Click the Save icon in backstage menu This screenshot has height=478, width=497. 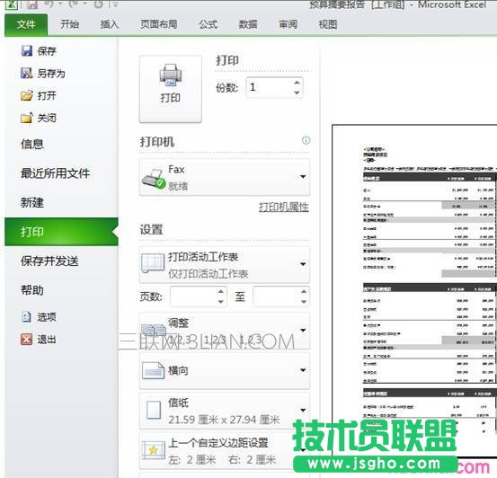point(27,50)
